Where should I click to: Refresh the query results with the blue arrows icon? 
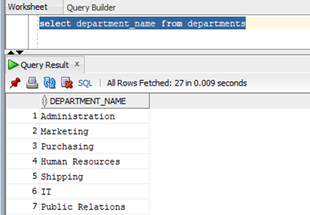point(49,83)
